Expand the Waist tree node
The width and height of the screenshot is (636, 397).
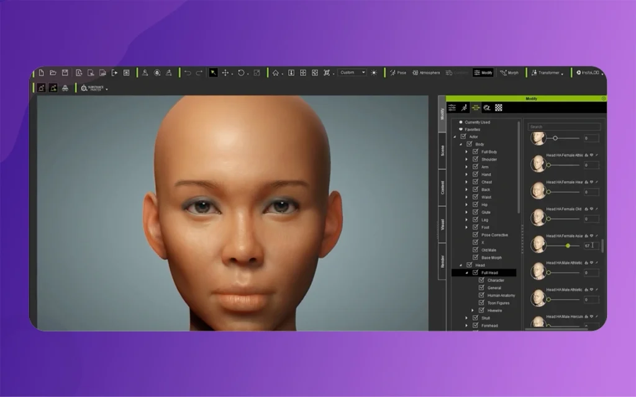pos(466,197)
